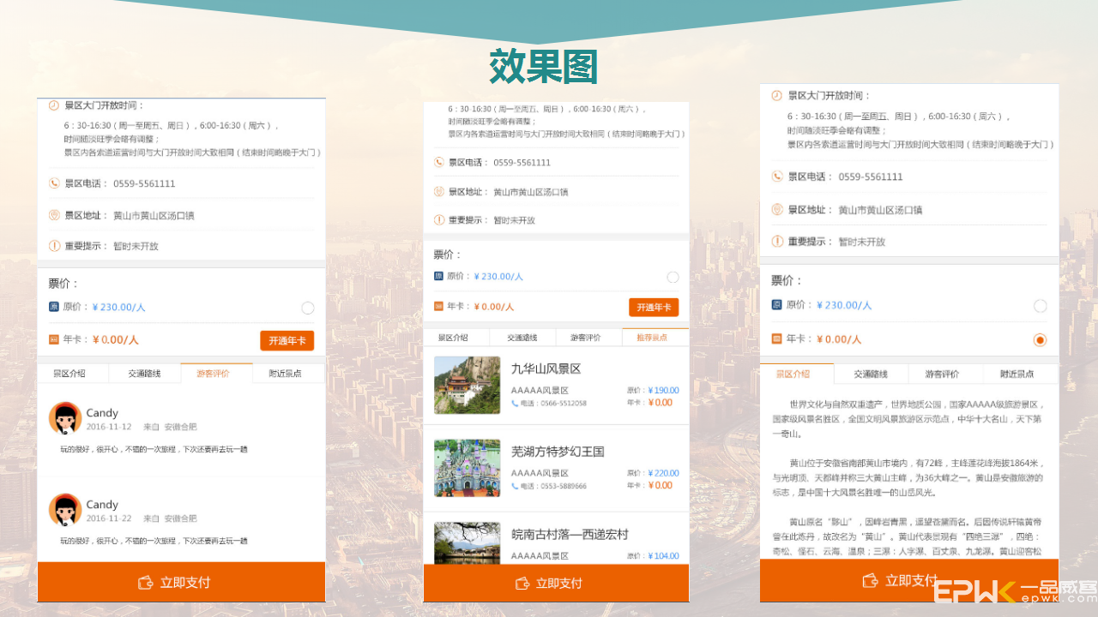This screenshot has height=617, width=1098.
Task: Click the 年卡 card icon in middle mockup
Action: tap(438, 306)
